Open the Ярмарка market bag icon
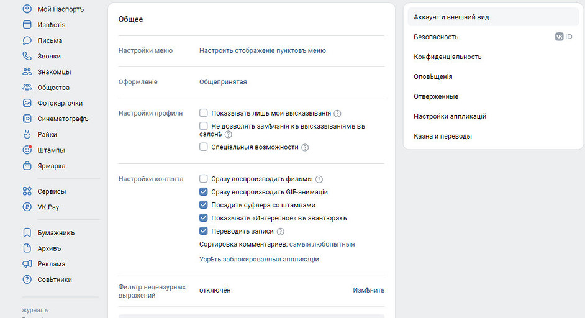 coord(27,166)
